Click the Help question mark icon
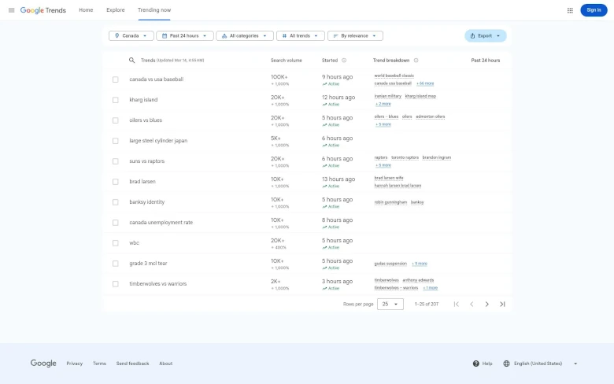The height and width of the screenshot is (384, 614). click(476, 364)
